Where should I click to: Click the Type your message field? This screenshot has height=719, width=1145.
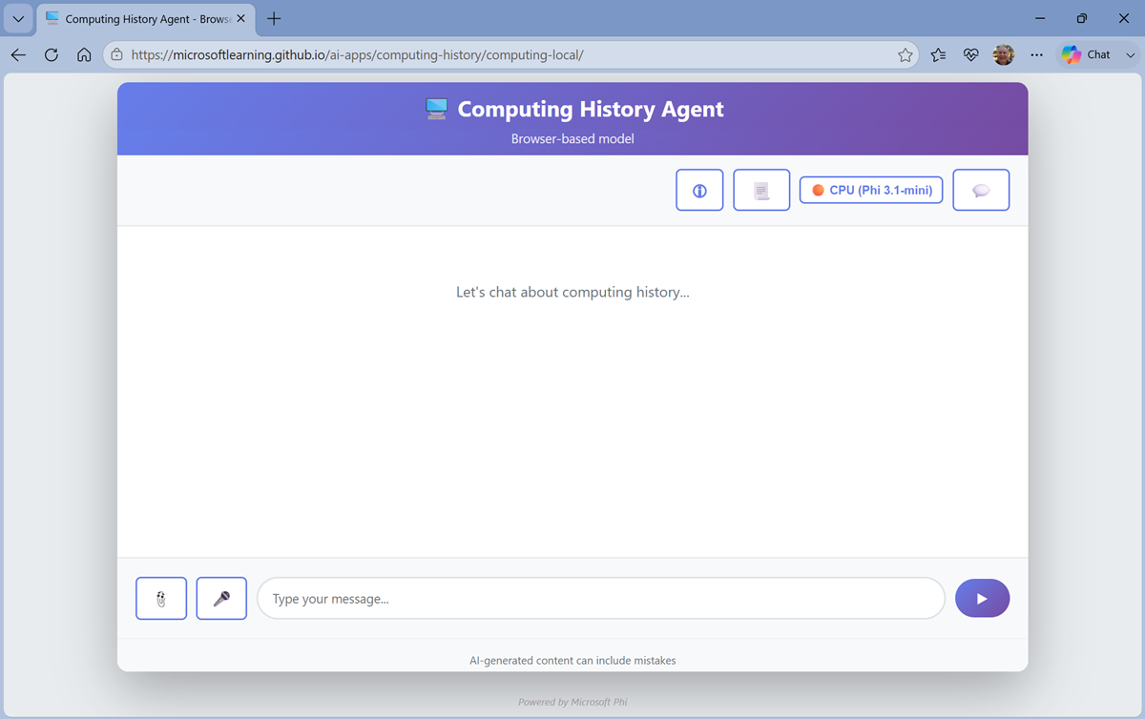click(x=601, y=599)
